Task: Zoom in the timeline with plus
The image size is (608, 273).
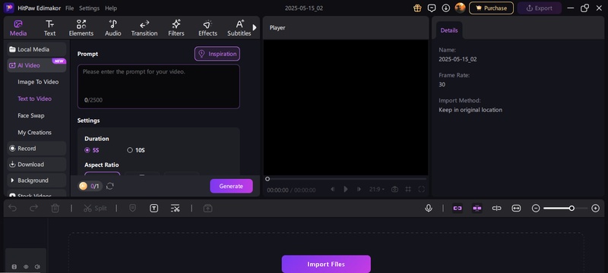Action: coord(596,209)
